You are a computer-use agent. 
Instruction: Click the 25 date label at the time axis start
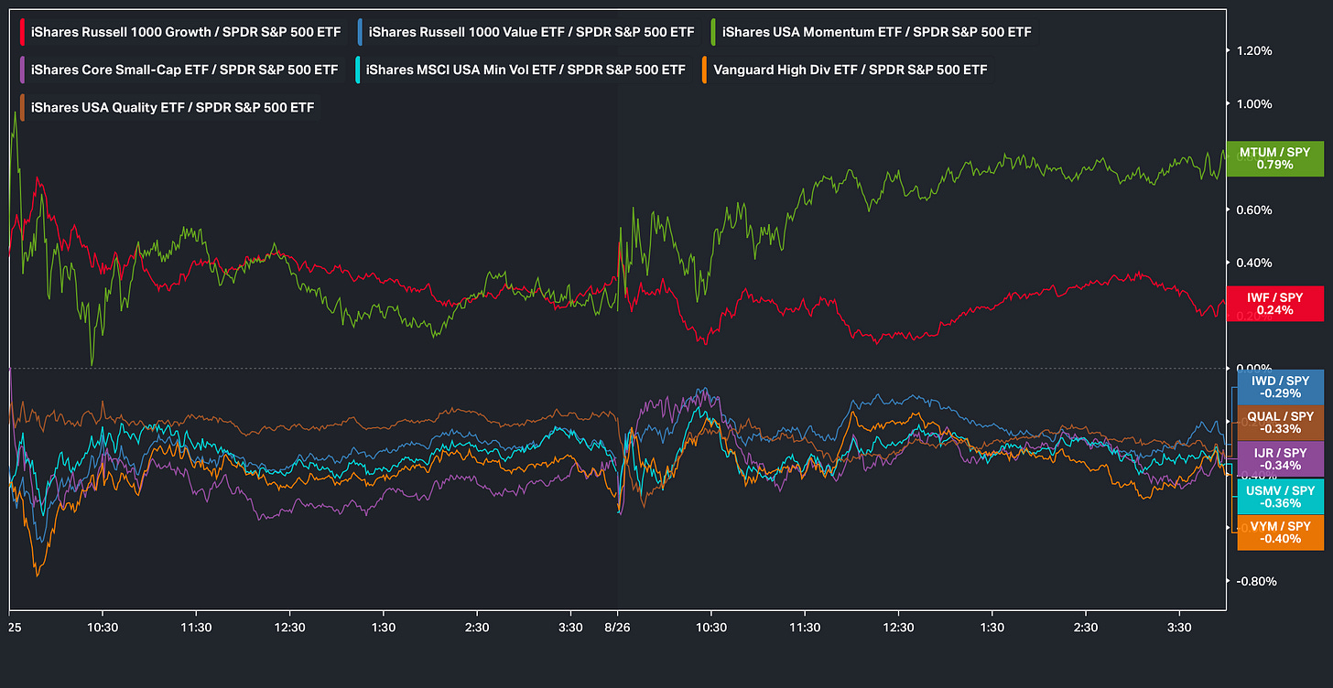(15, 628)
